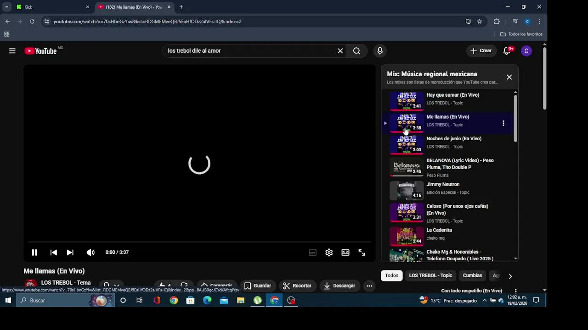Image resolution: width=588 pixels, height=330 pixels.
Task: Mute the video volume
Action: click(90, 253)
